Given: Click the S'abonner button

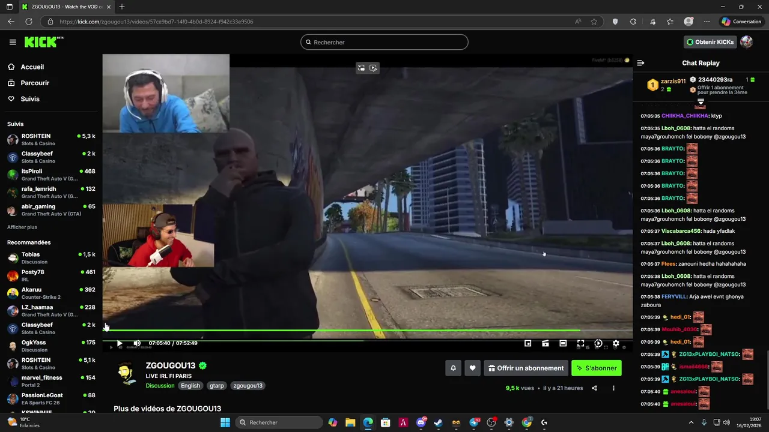Looking at the screenshot, I should 597,368.
